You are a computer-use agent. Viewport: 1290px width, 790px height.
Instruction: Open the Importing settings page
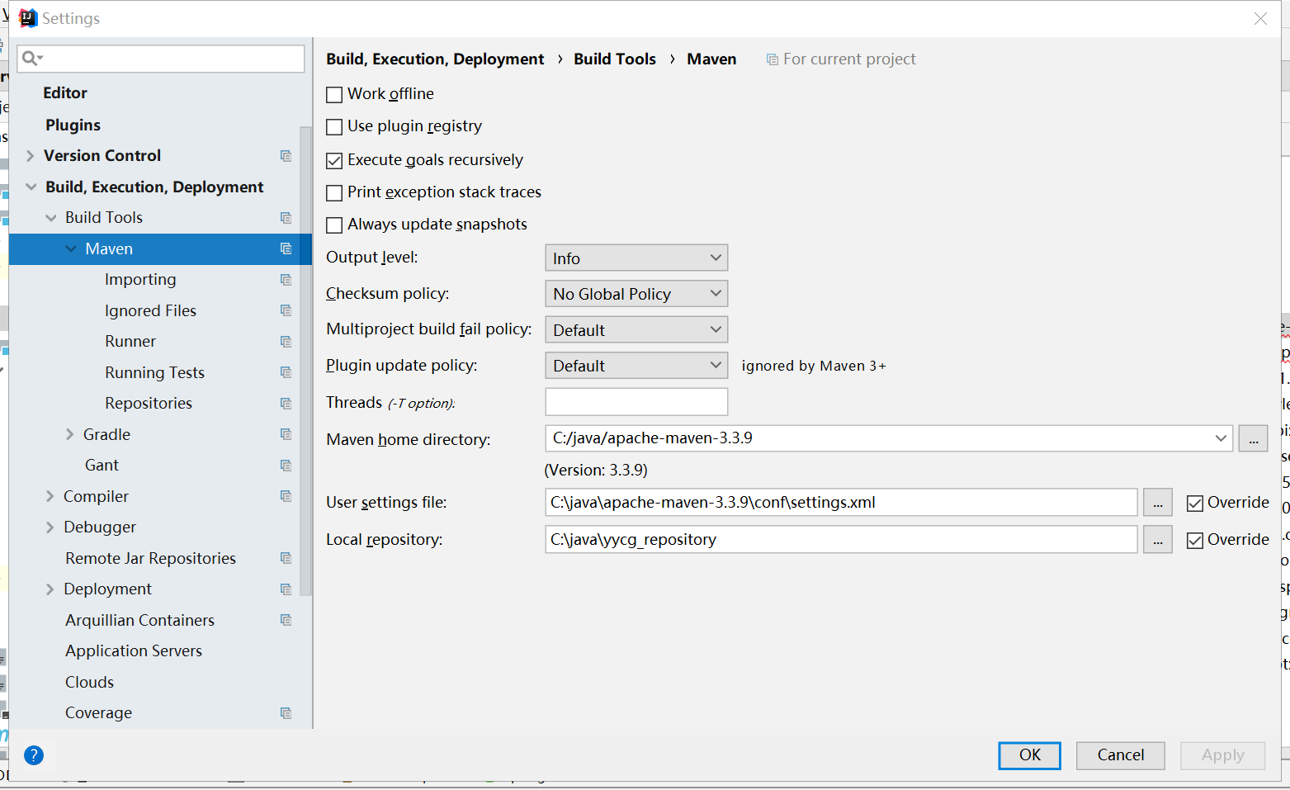(x=140, y=280)
